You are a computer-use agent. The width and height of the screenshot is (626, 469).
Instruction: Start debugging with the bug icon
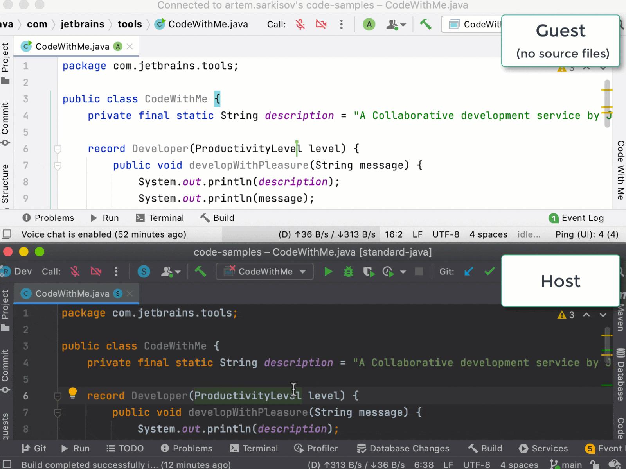[x=348, y=271]
